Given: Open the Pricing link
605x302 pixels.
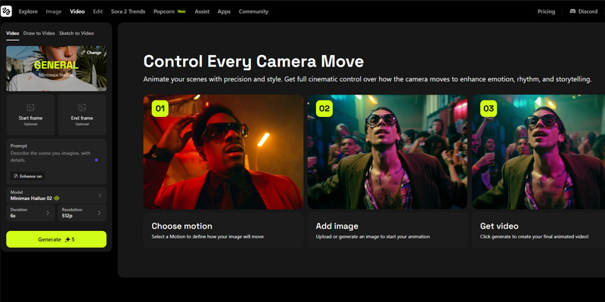Looking at the screenshot, I should [x=546, y=11].
